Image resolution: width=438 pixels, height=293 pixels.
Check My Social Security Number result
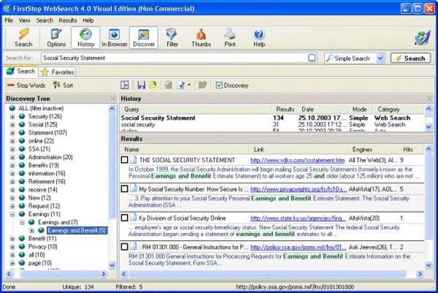(x=125, y=189)
